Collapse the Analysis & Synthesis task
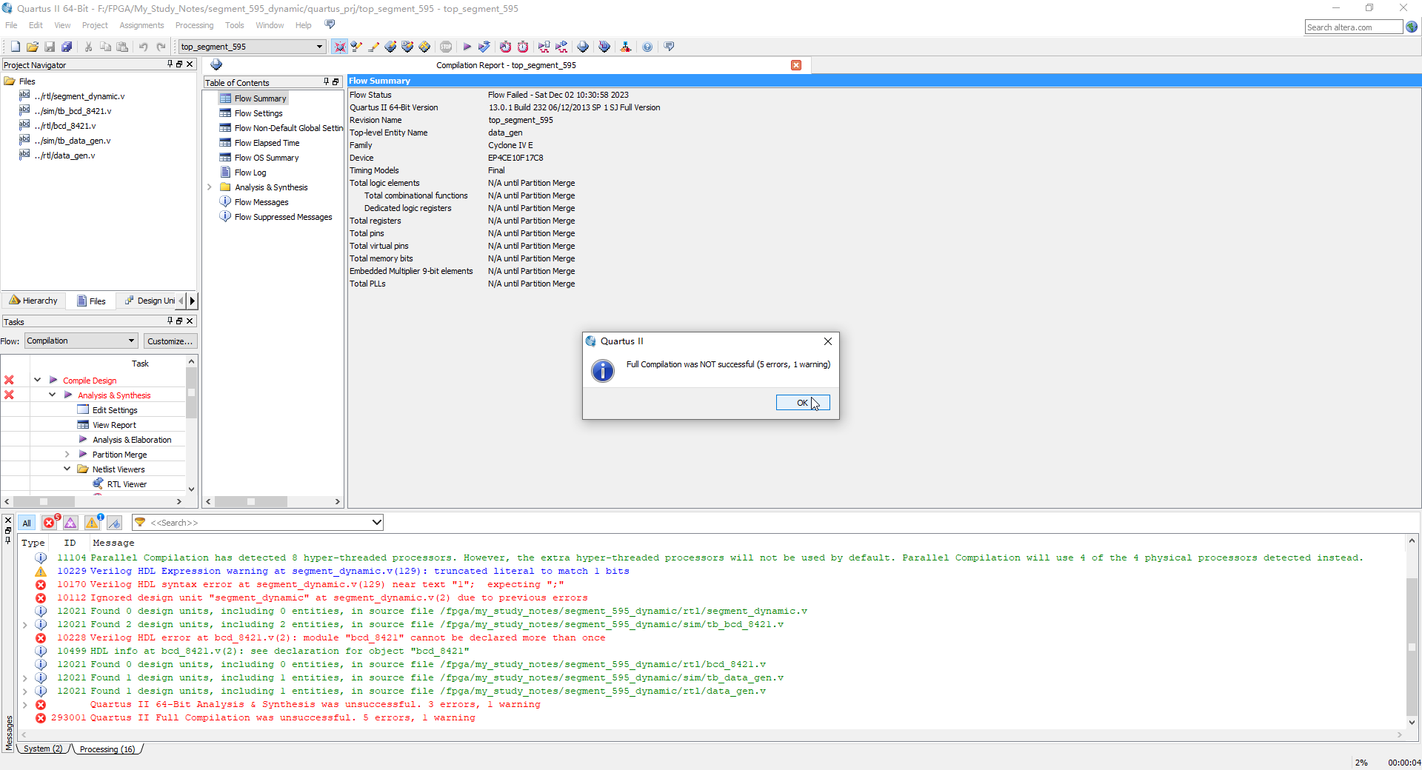The image size is (1422, 770). (x=52, y=395)
